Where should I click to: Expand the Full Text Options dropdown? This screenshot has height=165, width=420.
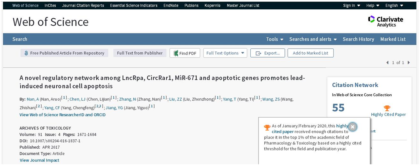(x=225, y=53)
